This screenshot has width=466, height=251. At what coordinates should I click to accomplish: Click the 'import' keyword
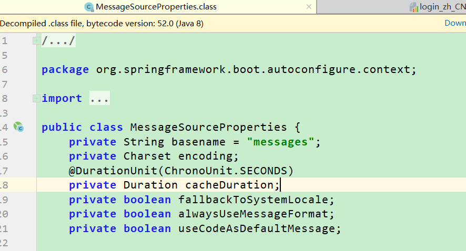click(x=62, y=98)
